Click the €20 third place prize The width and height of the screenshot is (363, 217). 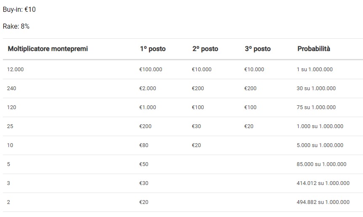(x=249, y=126)
